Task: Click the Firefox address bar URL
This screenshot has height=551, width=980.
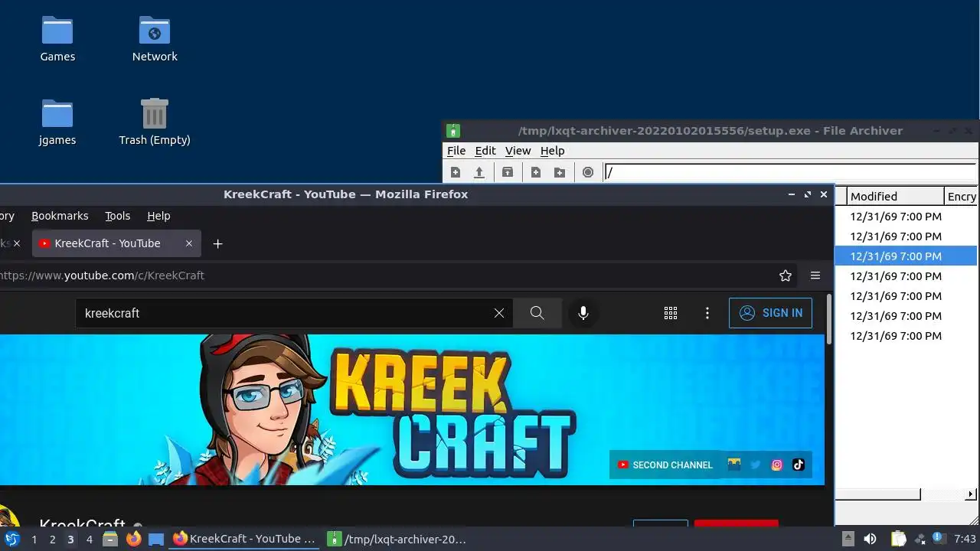Action: point(102,275)
